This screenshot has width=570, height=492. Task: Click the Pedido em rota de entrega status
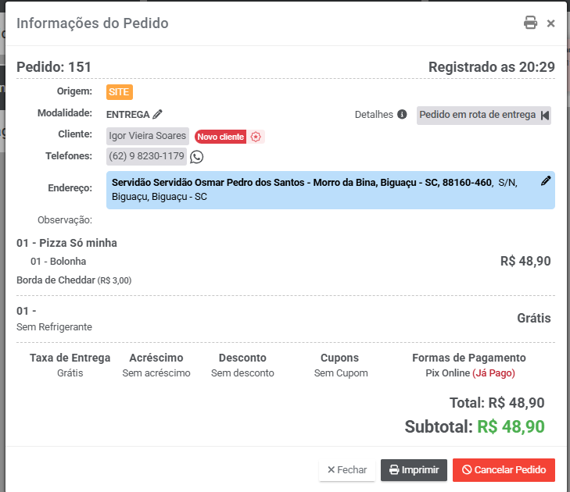(477, 115)
